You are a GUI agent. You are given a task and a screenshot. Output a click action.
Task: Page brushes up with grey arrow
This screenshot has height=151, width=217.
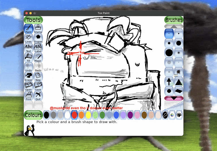pyautogui.click(x=174, y=26)
